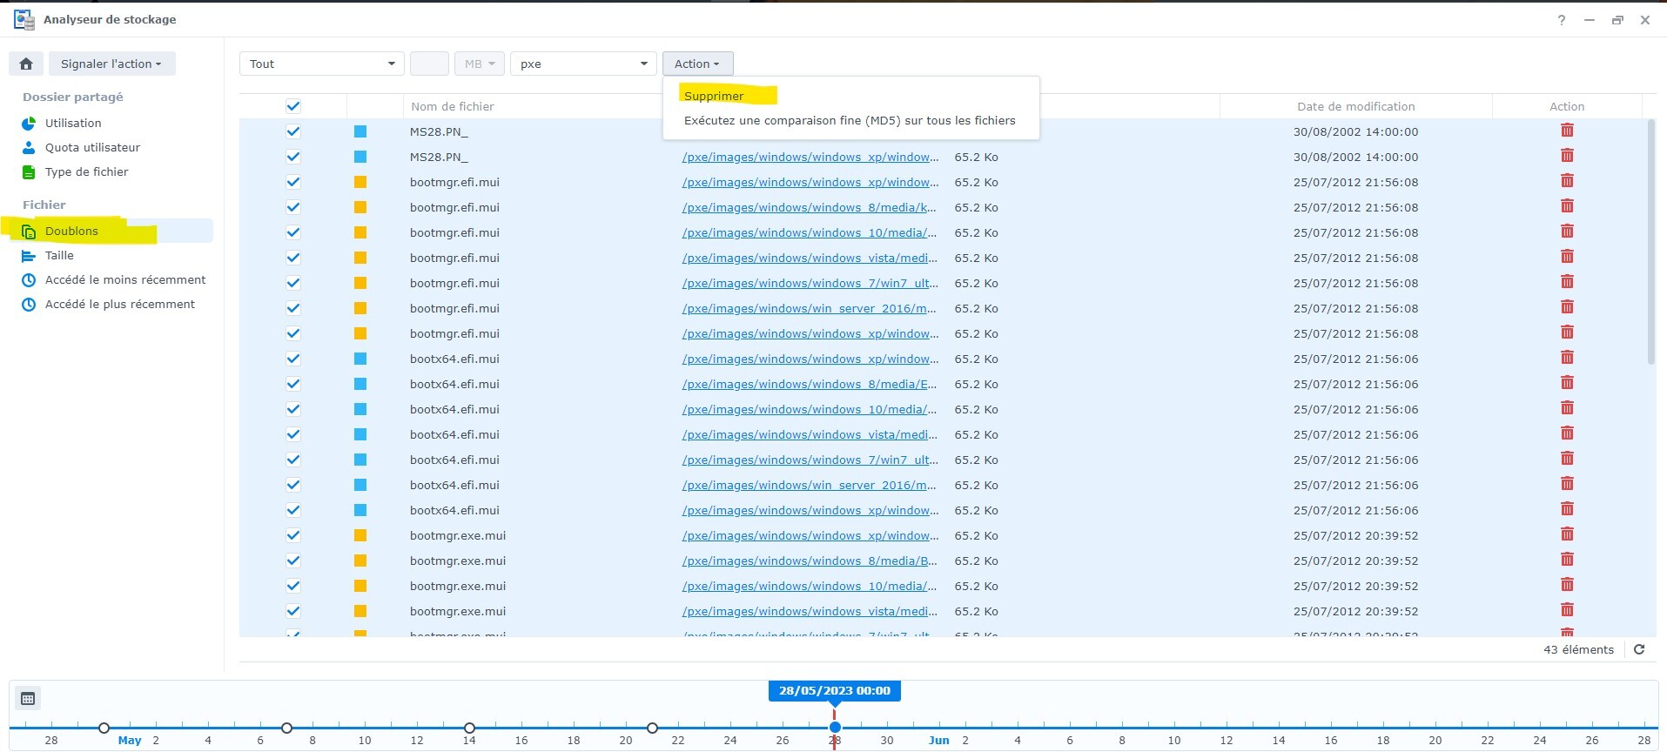Open the Tout filter dropdown

point(322,64)
